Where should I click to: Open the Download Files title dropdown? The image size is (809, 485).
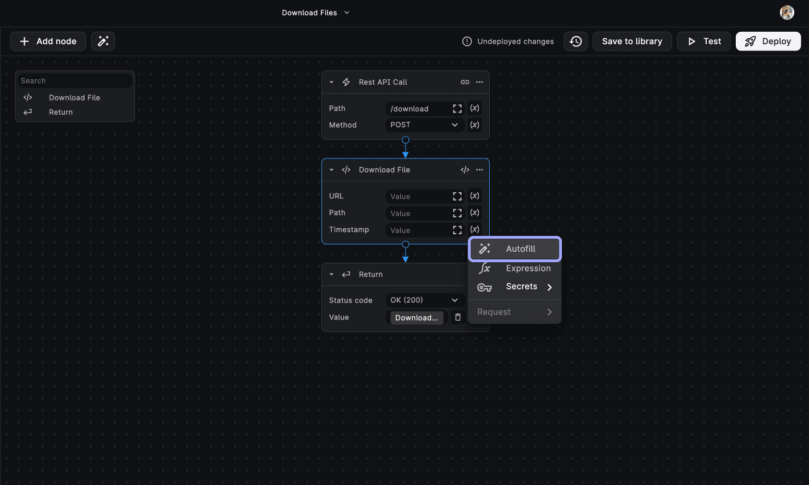pyautogui.click(x=315, y=13)
